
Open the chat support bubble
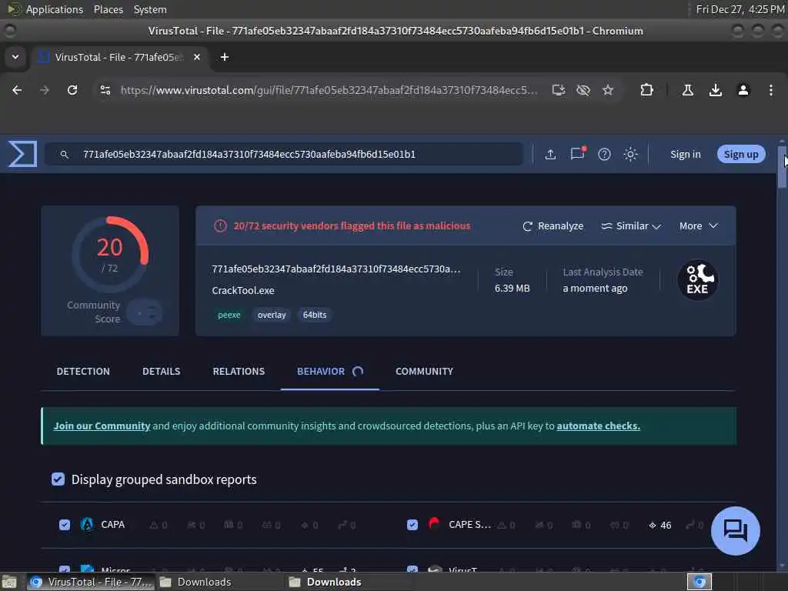tap(735, 530)
